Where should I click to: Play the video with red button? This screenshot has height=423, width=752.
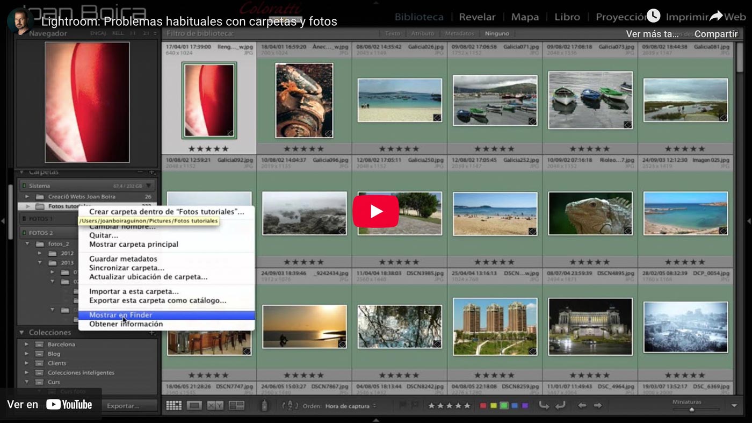[376, 211]
